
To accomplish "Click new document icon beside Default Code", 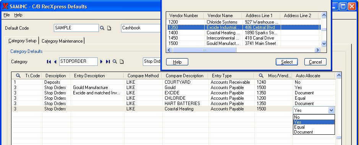I will click(x=109, y=28).
